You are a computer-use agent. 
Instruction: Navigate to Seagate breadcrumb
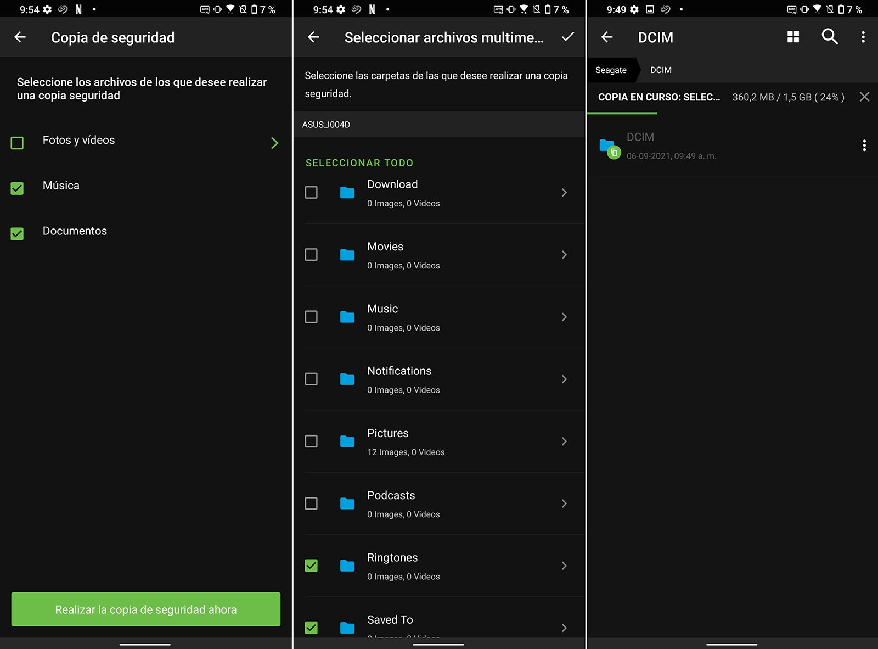[611, 70]
